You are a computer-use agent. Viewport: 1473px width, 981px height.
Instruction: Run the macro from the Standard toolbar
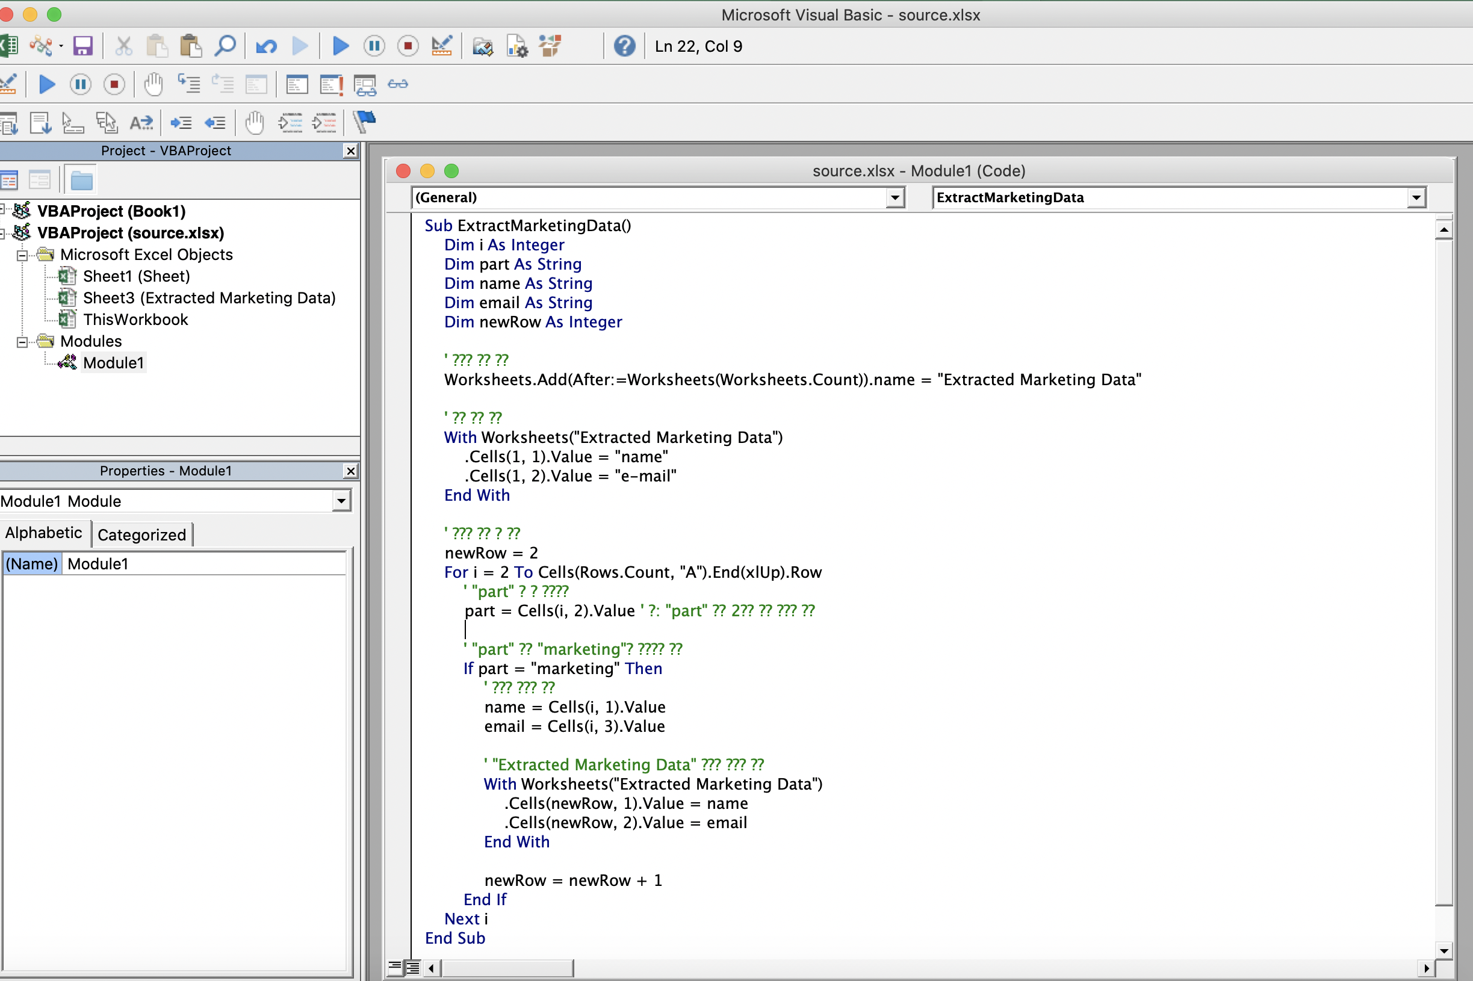[340, 46]
